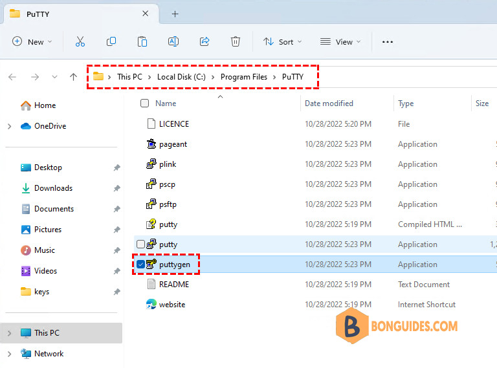The height and width of the screenshot is (368, 497).
Task: Open the New dropdown menu
Action: pos(32,42)
